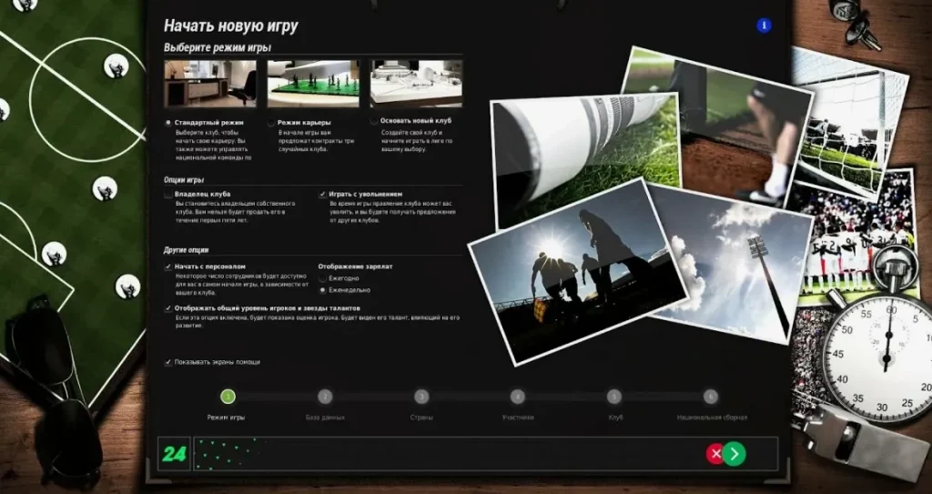Click the Стандартный режим office thumbnail
The width and height of the screenshot is (932, 494).
click(x=210, y=83)
